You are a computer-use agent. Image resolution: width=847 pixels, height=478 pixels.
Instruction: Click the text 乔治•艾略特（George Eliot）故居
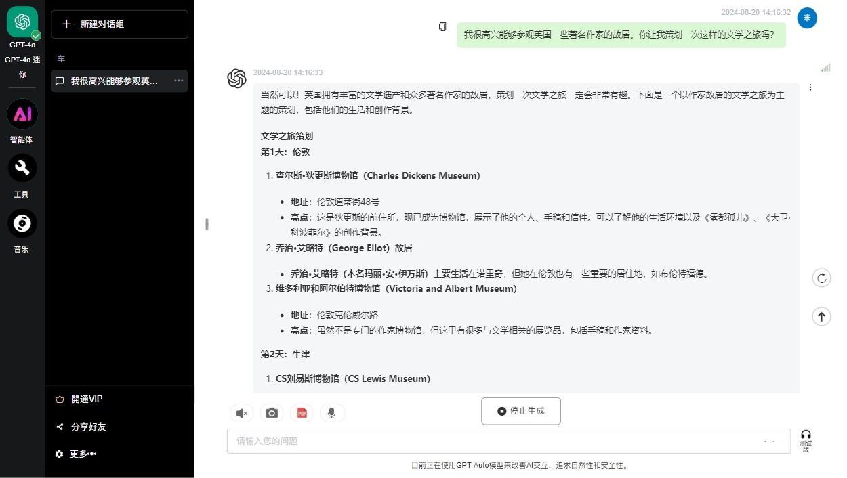(344, 248)
